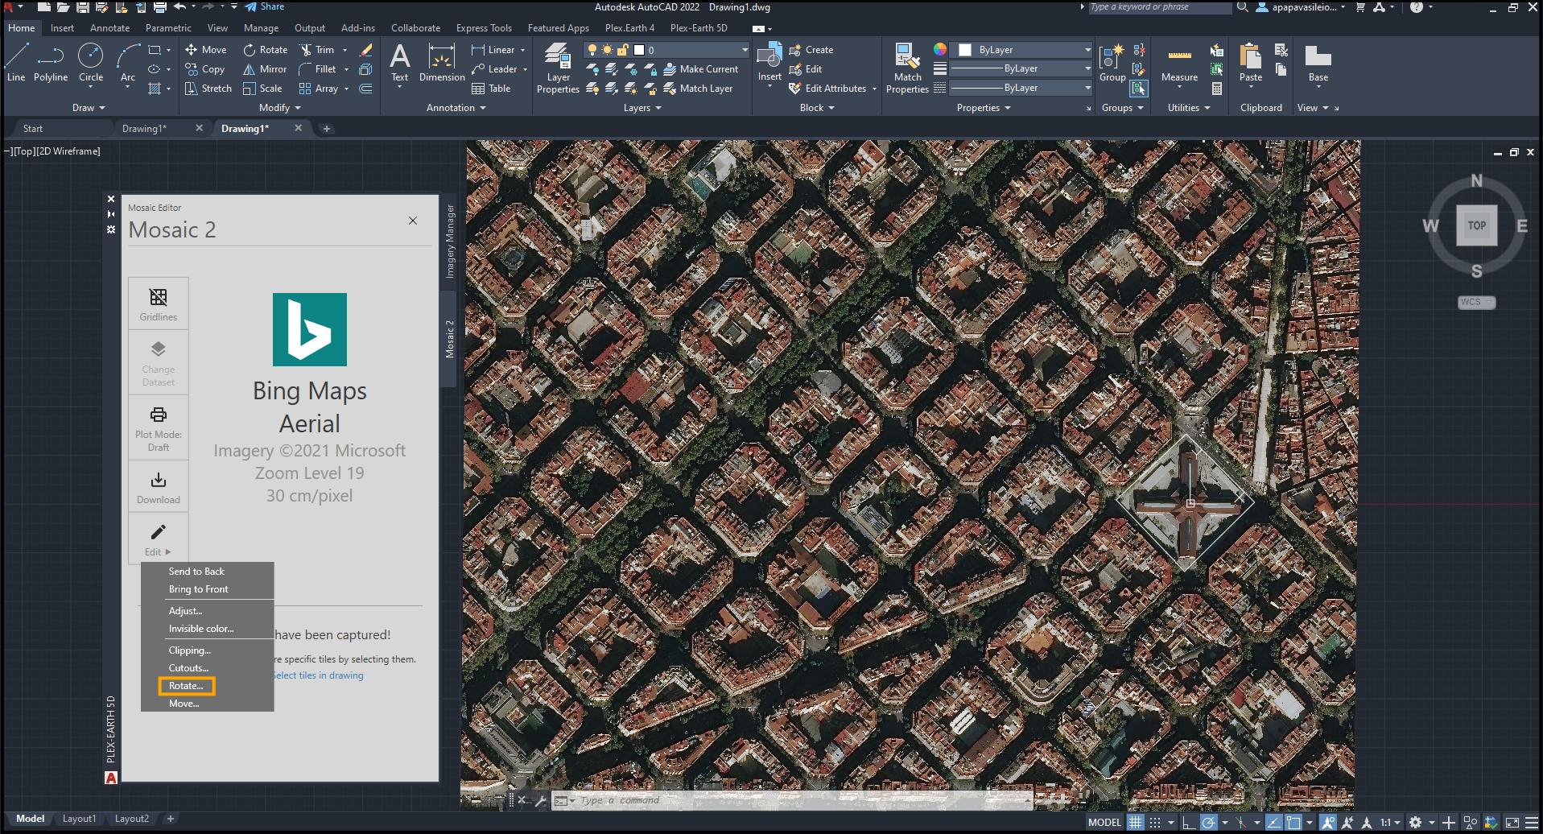
Task: Click Select tiles in drawing link
Action: coord(318,675)
